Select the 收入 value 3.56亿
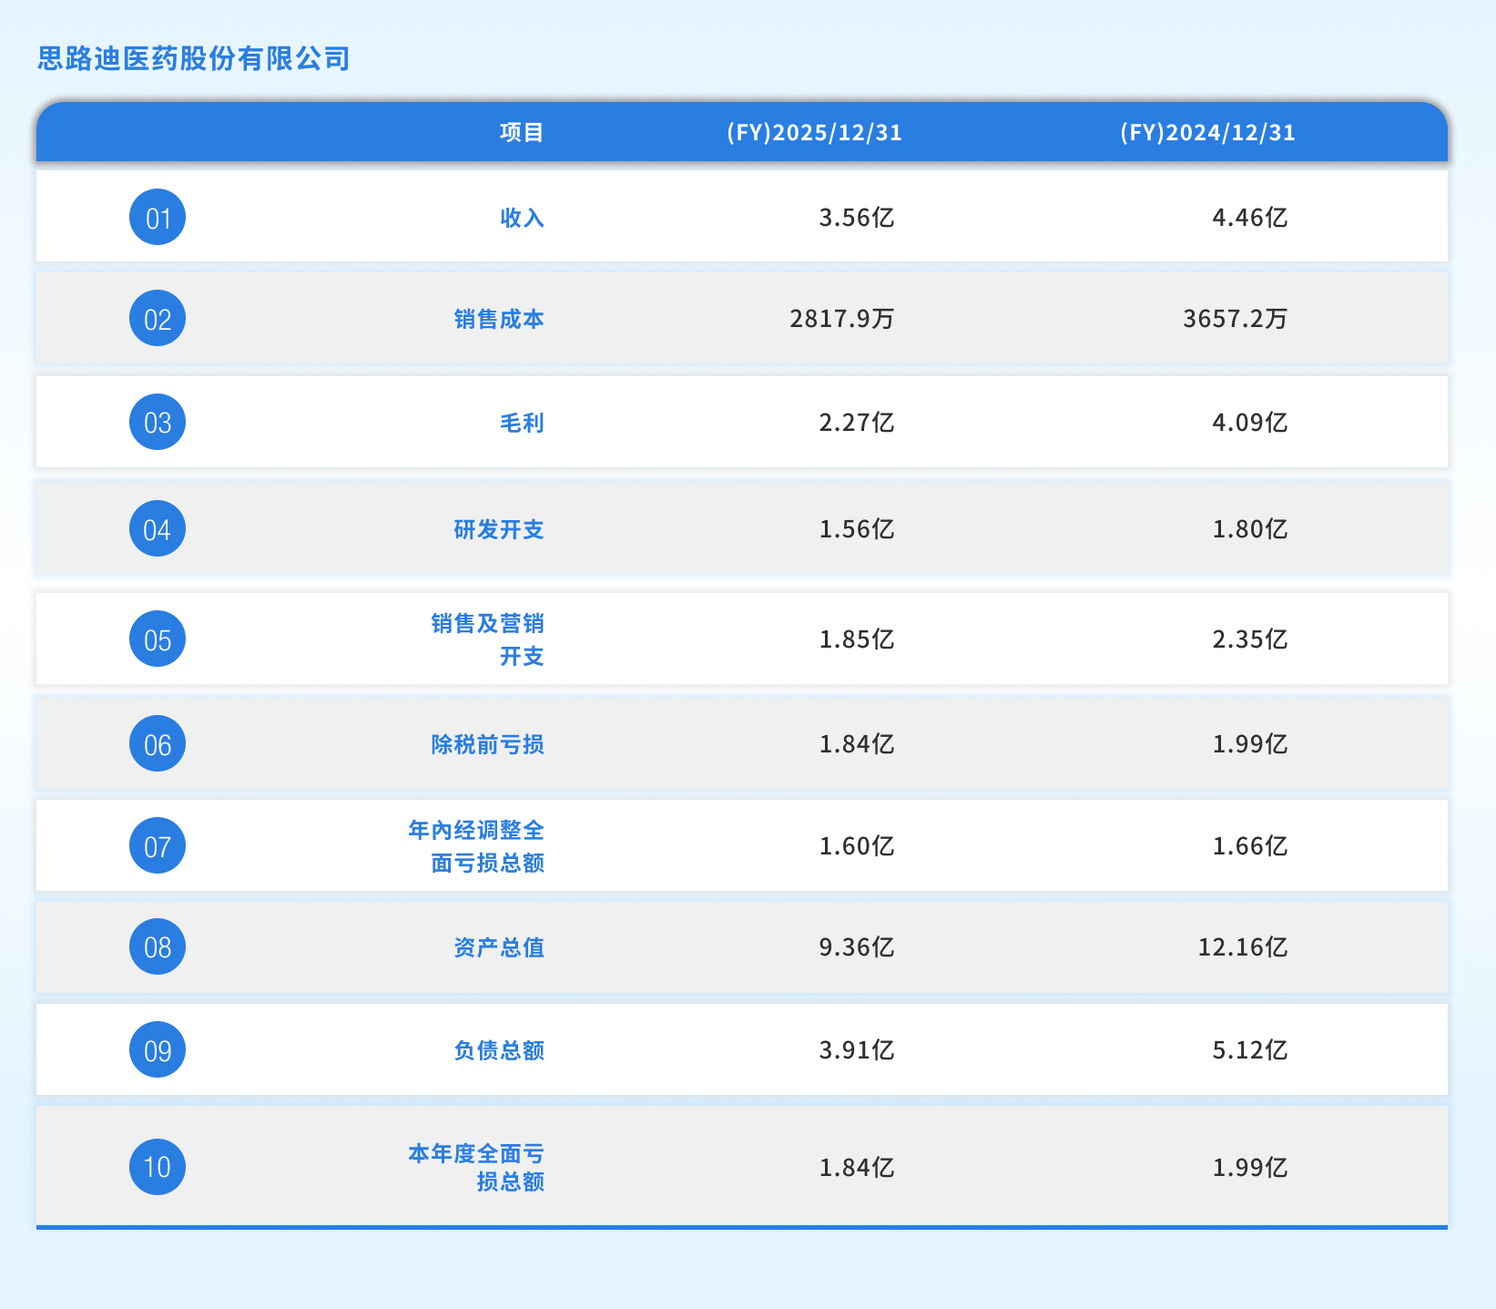Screen dimensions: 1496x1309 pyautogui.click(x=857, y=218)
